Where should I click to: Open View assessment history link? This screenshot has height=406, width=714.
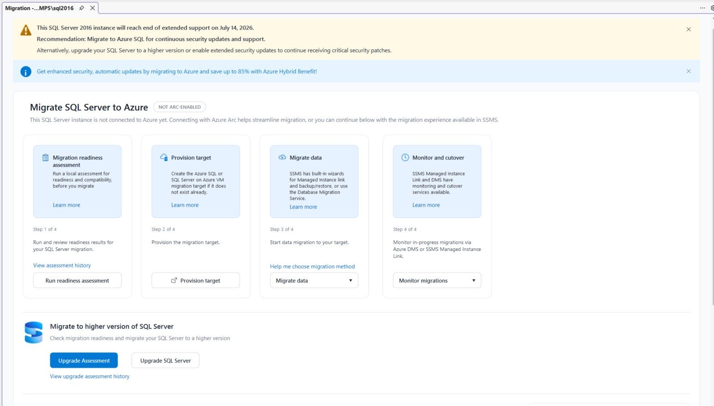click(x=62, y=266)
